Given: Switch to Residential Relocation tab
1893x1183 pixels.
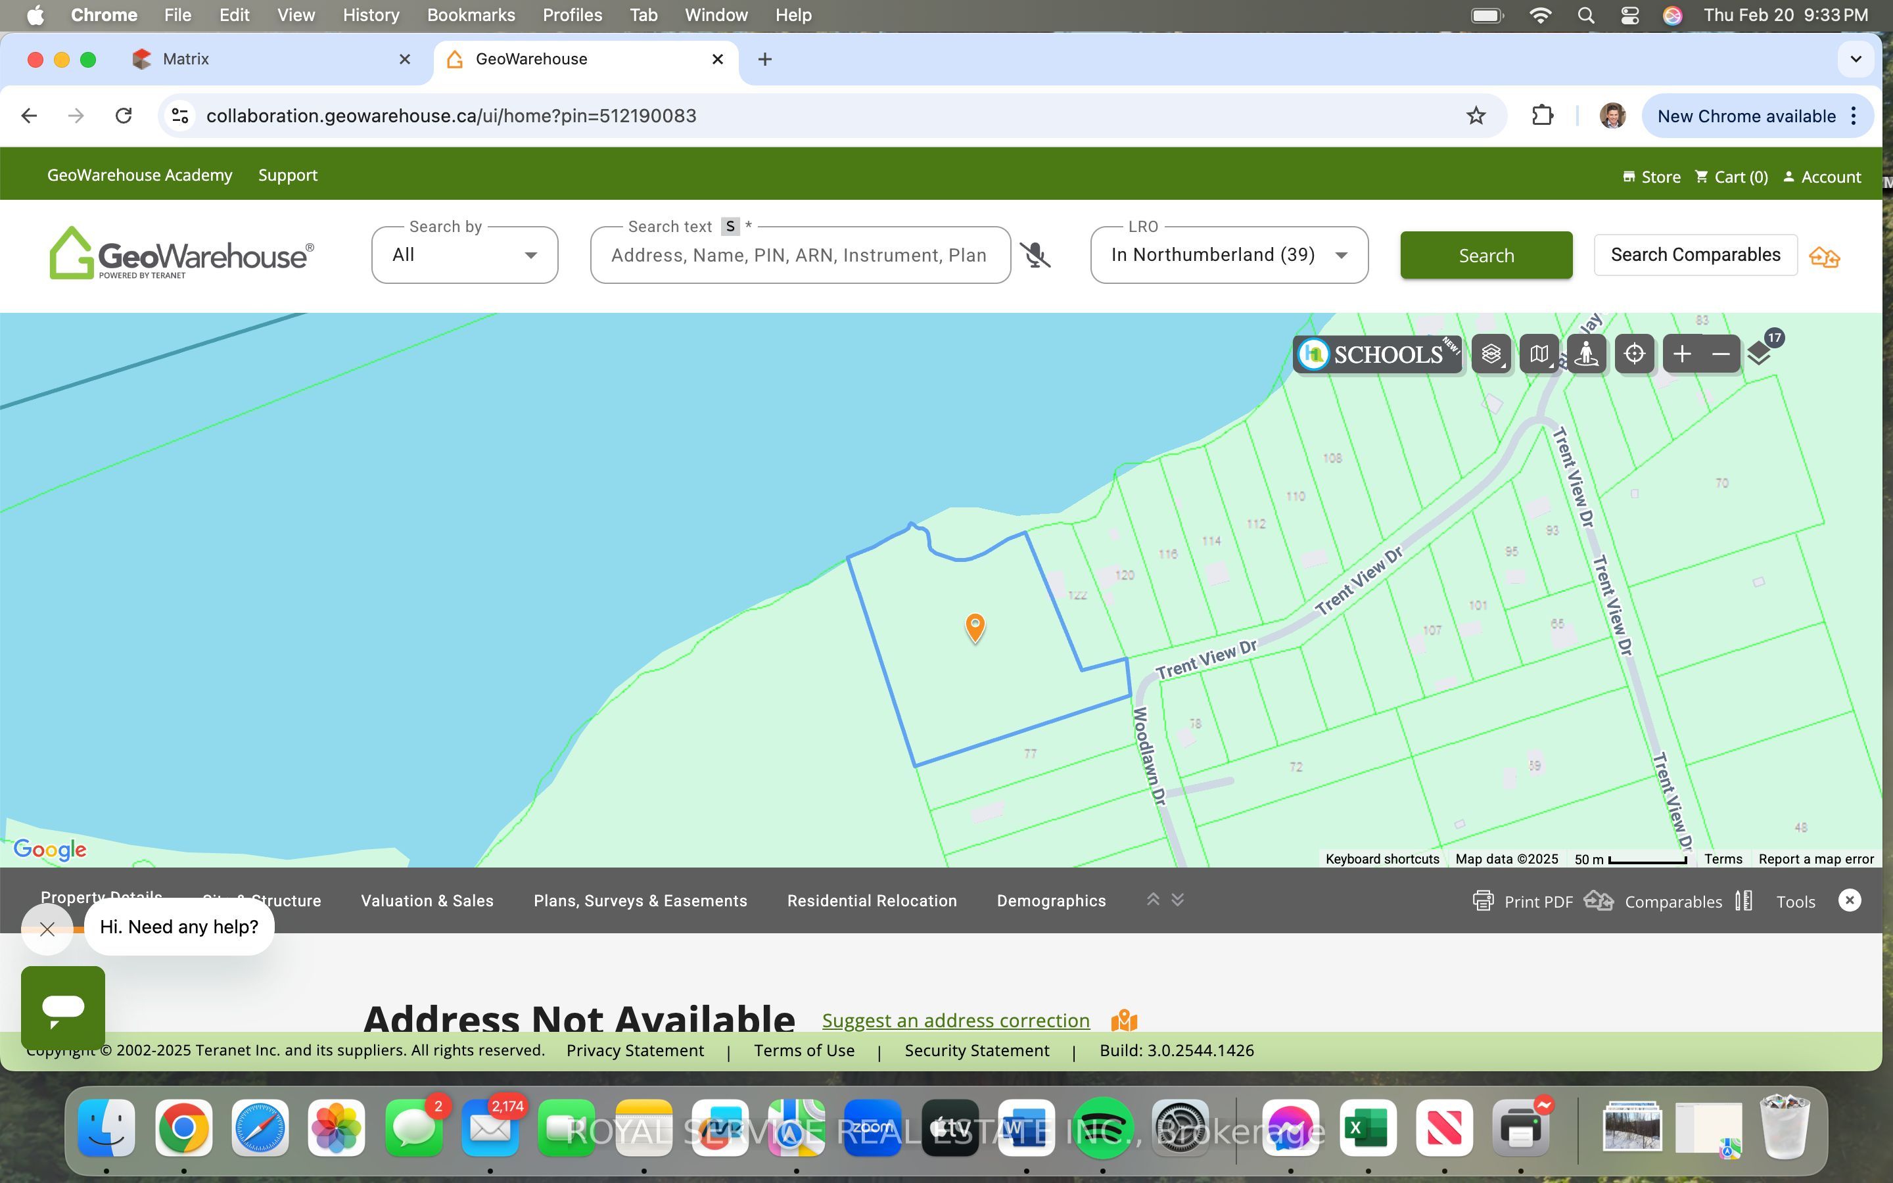Looking at the screenshot, I should pyautogui.click(x=872, y=900).
